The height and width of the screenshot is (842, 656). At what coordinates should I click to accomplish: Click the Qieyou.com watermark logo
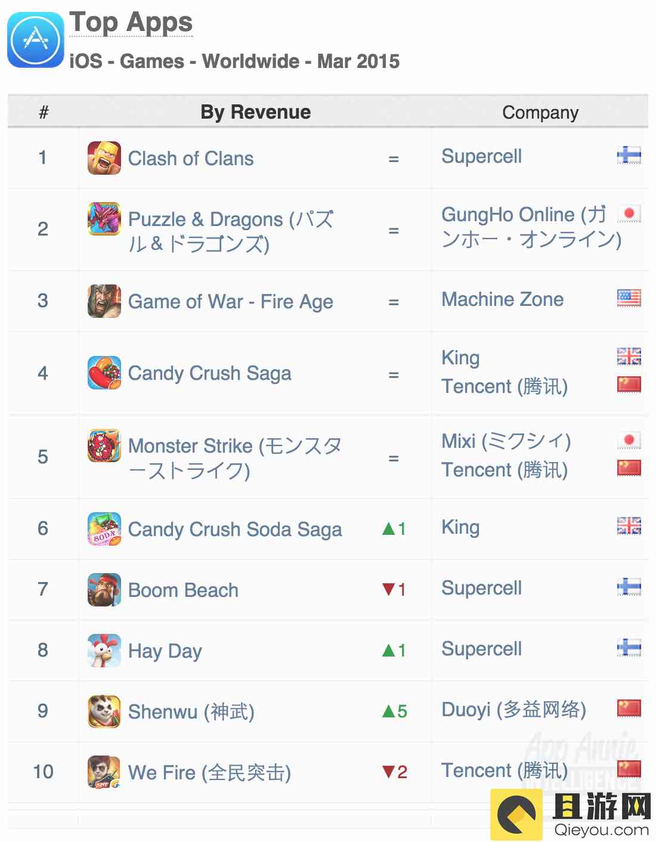pyautogui.click(x=571, y=815)
